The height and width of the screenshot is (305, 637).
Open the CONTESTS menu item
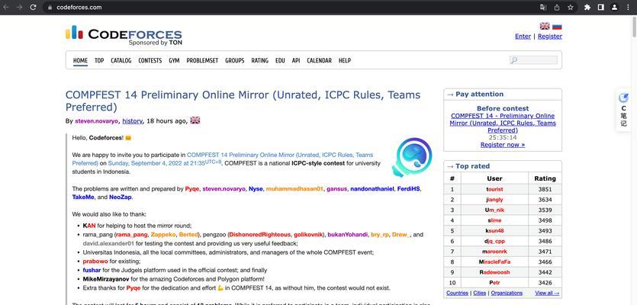150,60
